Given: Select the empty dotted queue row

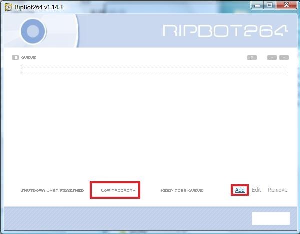Looking at the screenshot, I should (154, 70).
